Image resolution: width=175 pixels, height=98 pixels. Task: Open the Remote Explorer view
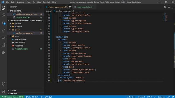[x=3, y=38]
